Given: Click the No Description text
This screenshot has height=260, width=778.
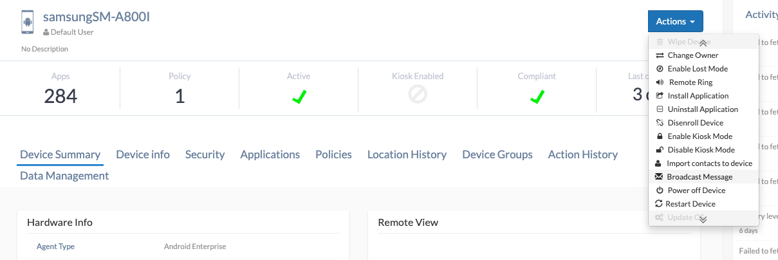Looking at the screenshot, I should tap(44, 49).
